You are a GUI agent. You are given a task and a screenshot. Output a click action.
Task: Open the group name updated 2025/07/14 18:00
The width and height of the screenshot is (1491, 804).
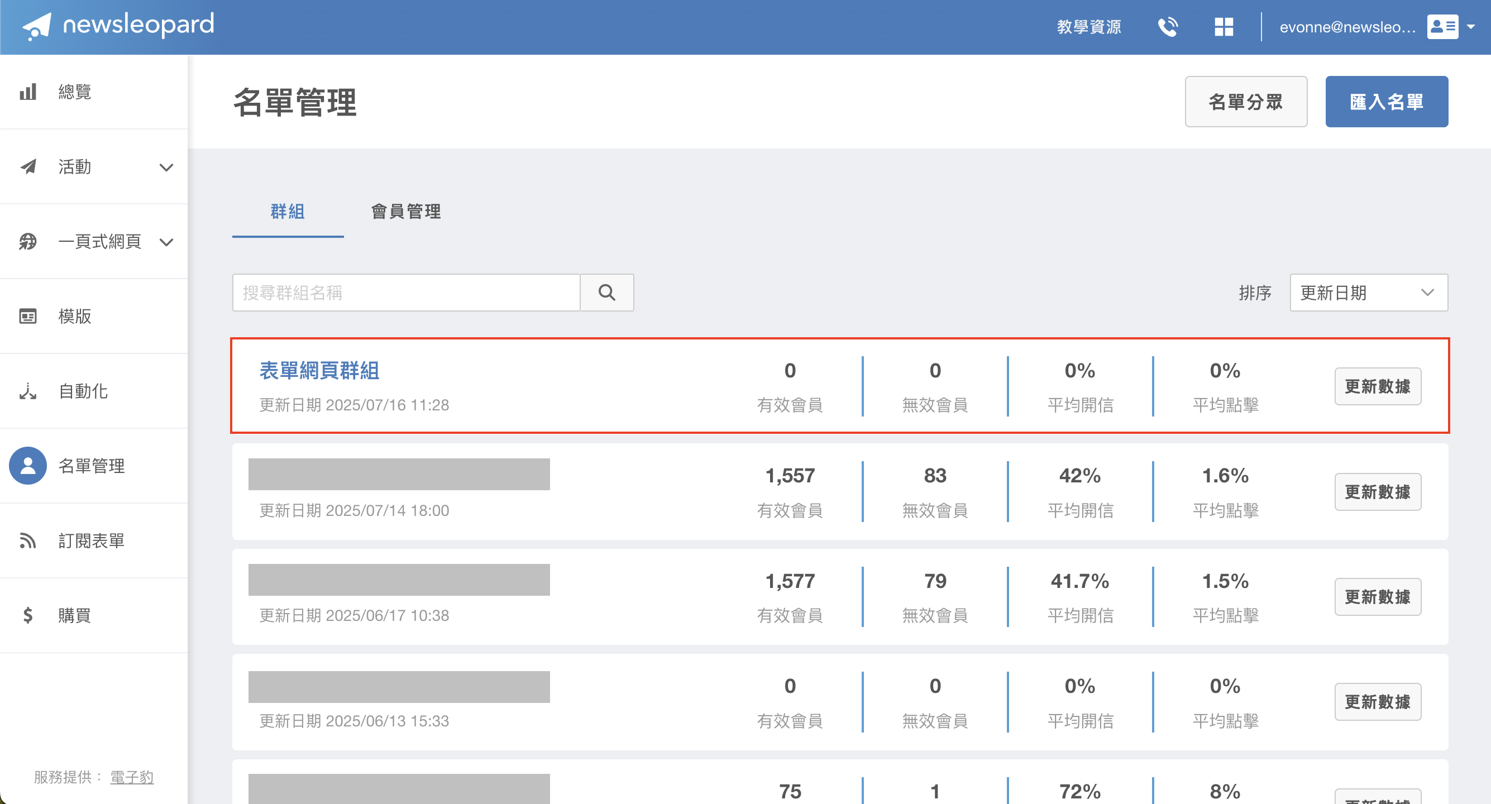[x=399, y=474]
